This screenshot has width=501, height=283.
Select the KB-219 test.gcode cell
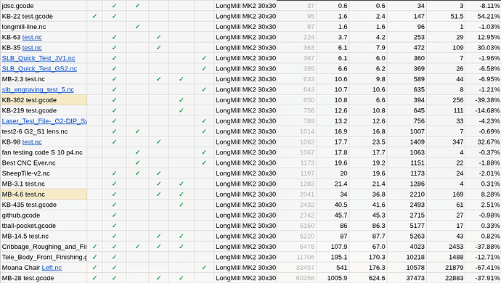(44, 110)
